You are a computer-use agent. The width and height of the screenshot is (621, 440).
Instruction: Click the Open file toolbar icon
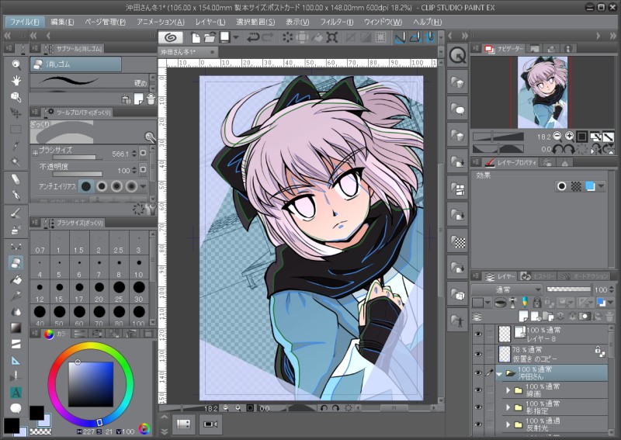[210, 37]
